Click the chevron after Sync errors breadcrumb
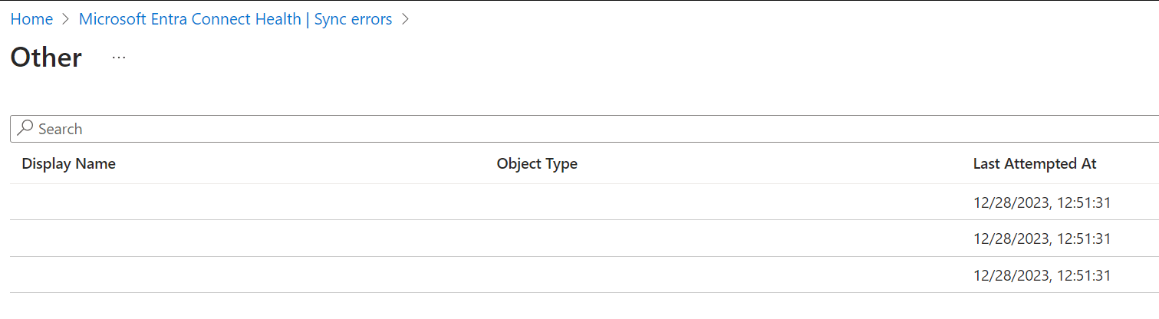Screen dimensions: 1159x319 [406, 20]
